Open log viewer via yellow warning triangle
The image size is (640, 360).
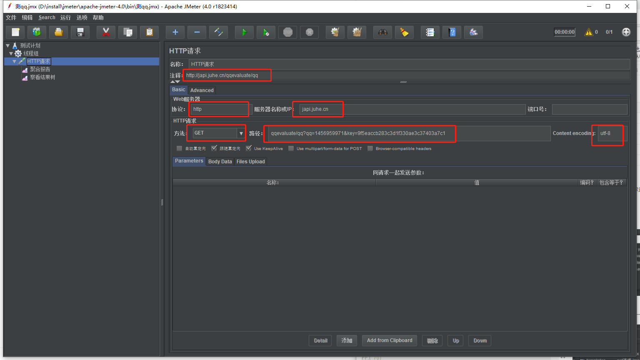pos(589,32)
